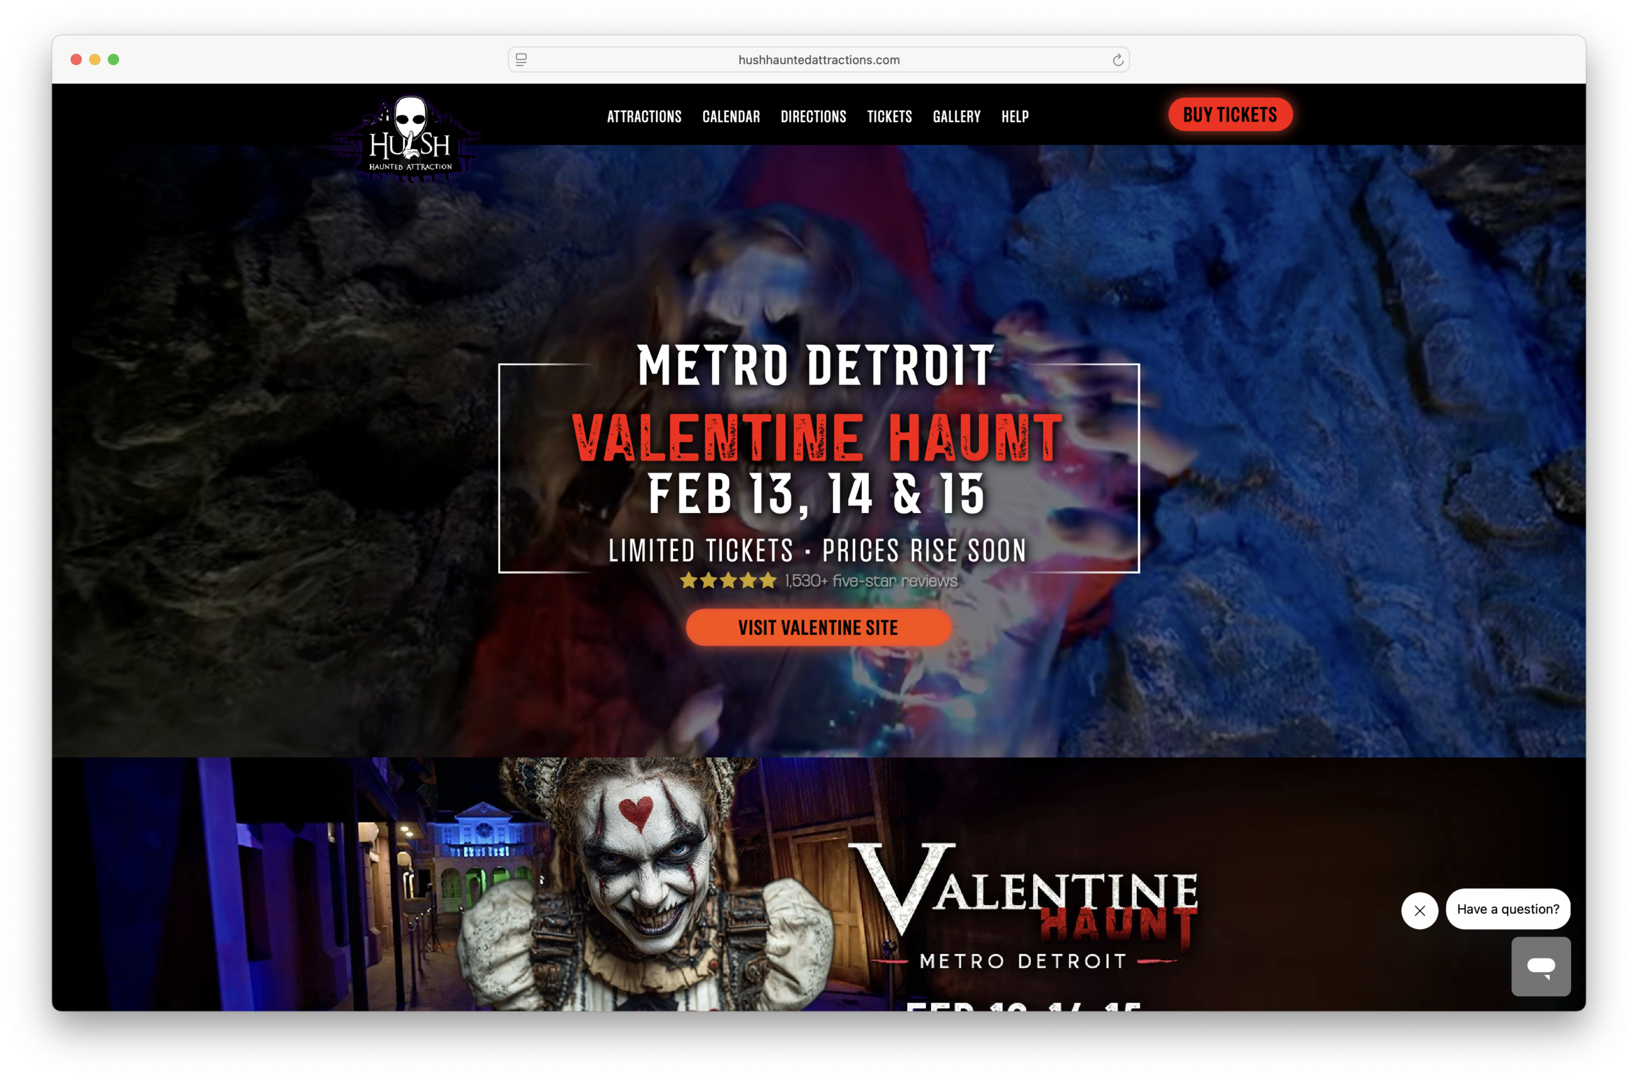Go to the Directions page

[813, 116]
